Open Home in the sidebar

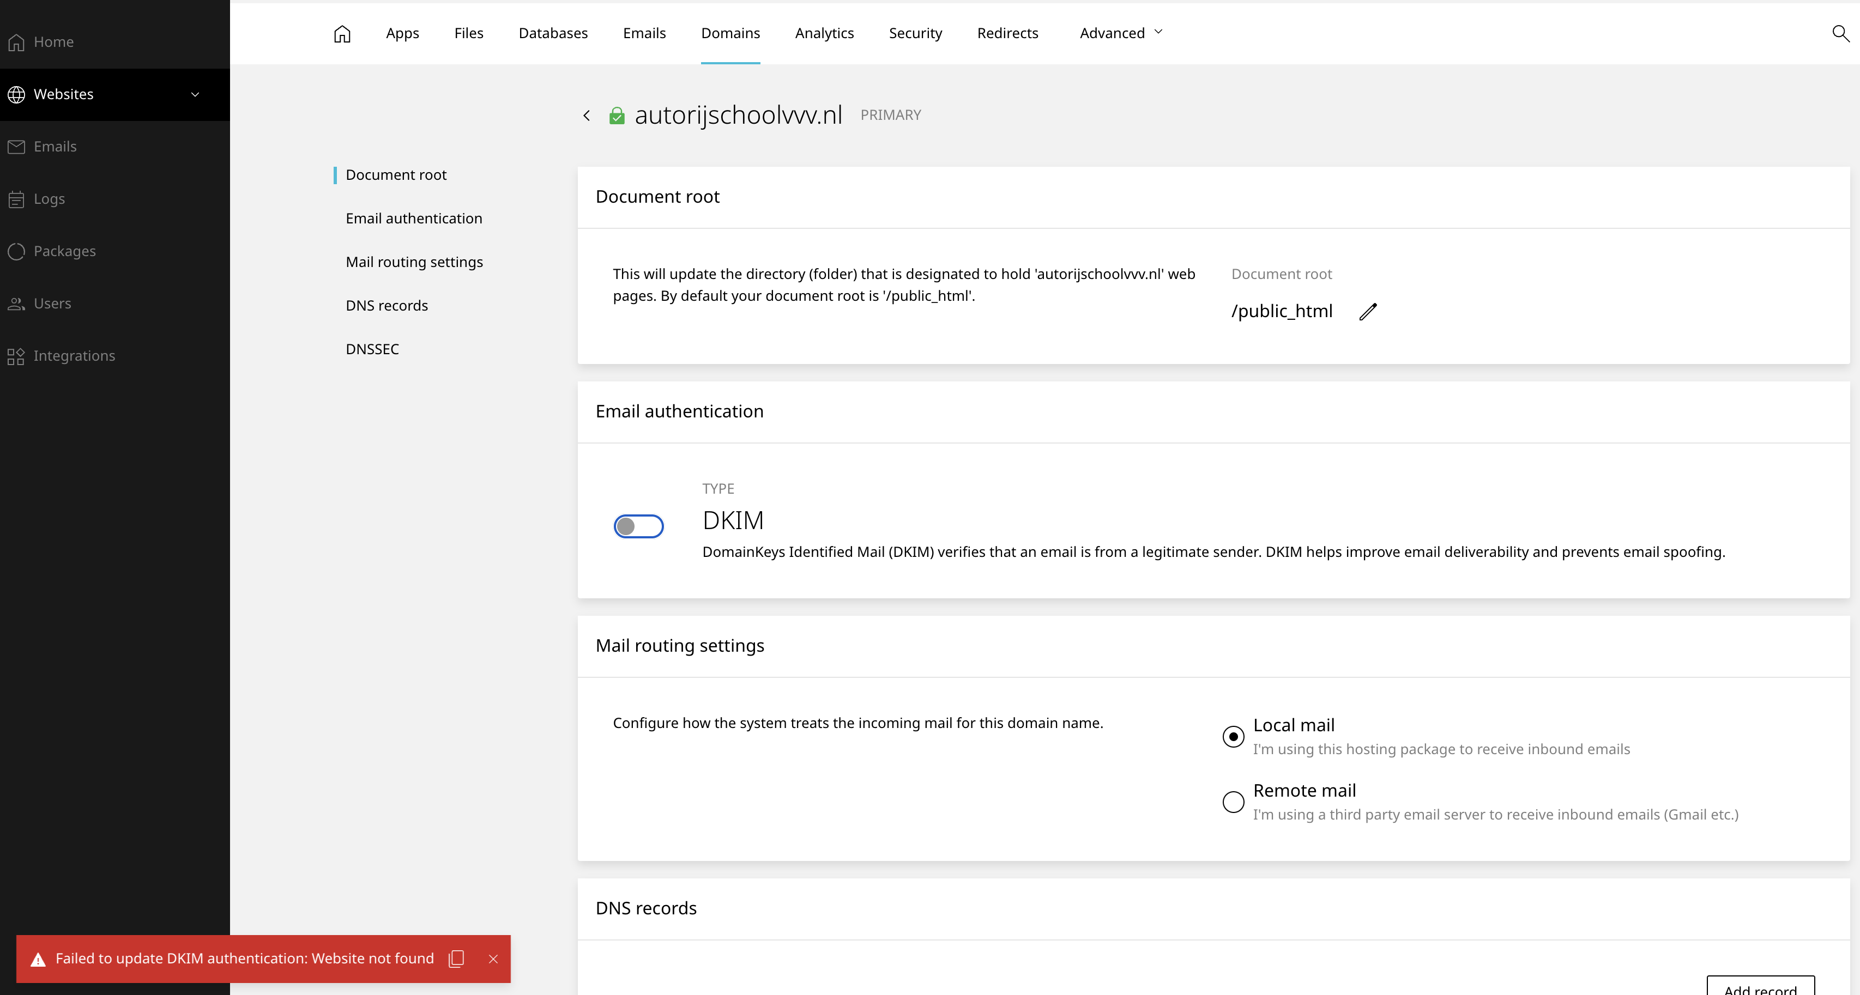[x=115, y=42]
